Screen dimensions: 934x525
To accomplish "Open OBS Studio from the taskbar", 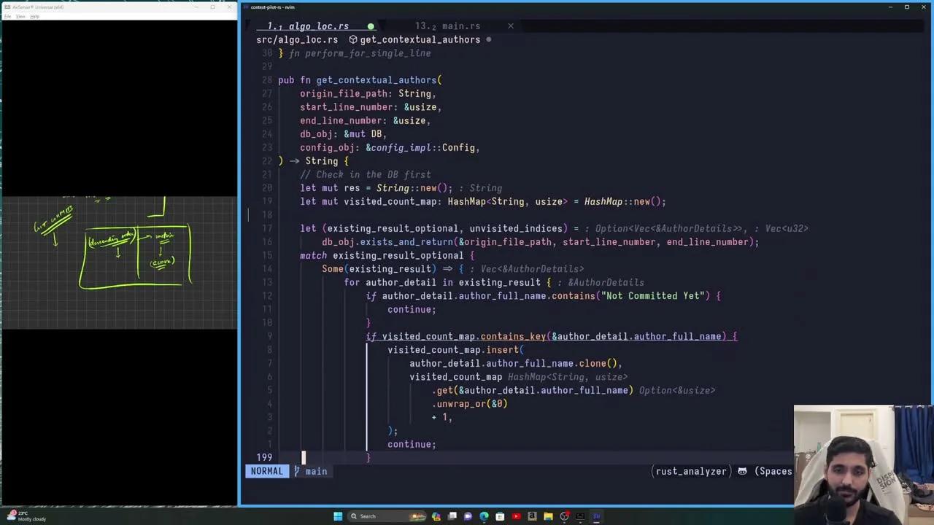I will (564, 516).
